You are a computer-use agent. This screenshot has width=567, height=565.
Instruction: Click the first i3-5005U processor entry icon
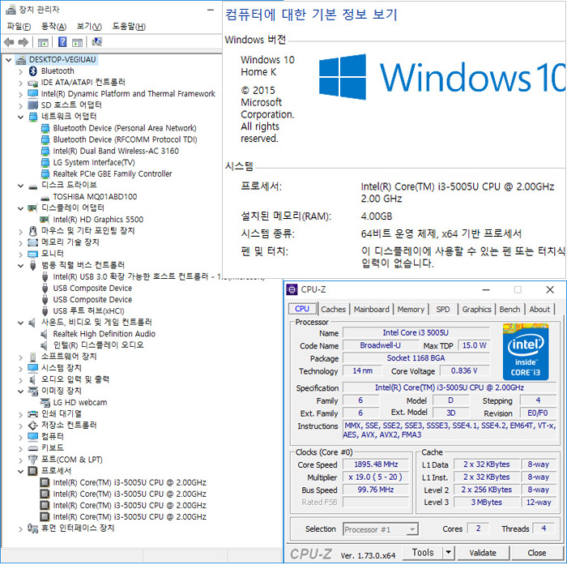45,482
